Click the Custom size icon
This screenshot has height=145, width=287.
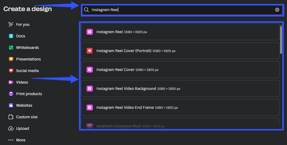tap(11, 117)
